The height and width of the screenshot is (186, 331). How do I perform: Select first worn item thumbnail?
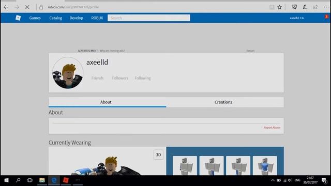coord(185,165)
